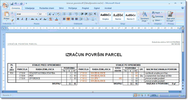Click tab selector at ruler corner

click(4, 28)
